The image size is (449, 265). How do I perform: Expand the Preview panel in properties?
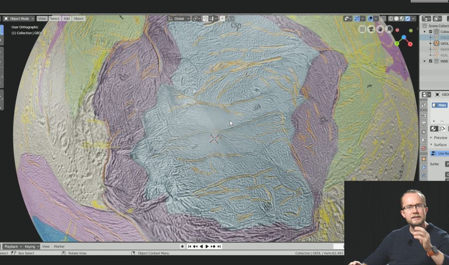[x=440, y=138]
